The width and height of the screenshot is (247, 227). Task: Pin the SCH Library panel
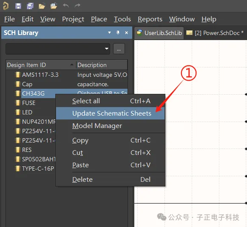[118, 33]
